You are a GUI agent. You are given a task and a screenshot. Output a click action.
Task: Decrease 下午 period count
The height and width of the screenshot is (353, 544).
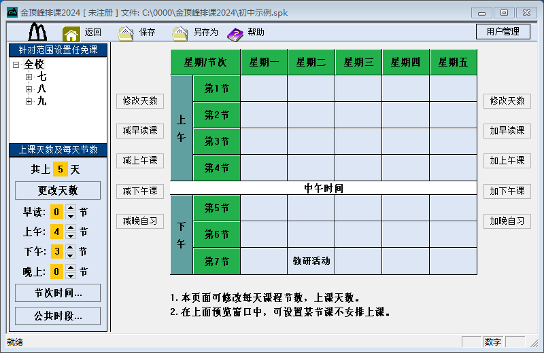click(71, 255)
